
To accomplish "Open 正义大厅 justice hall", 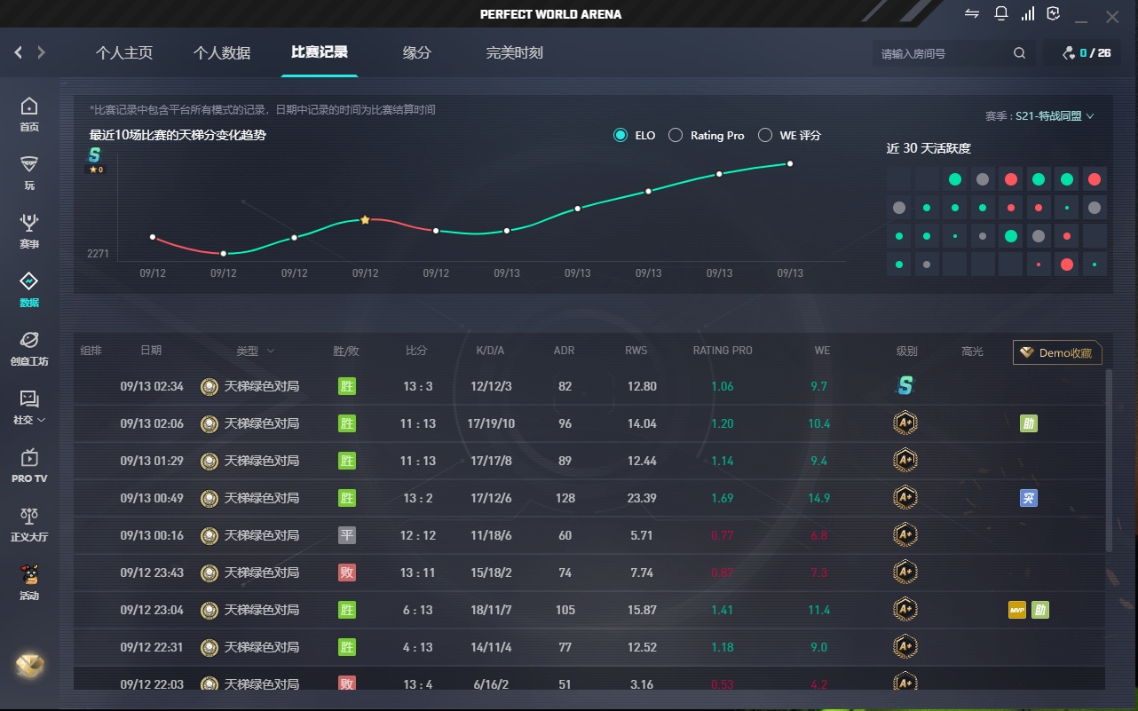I will click(x=29, y=525).
